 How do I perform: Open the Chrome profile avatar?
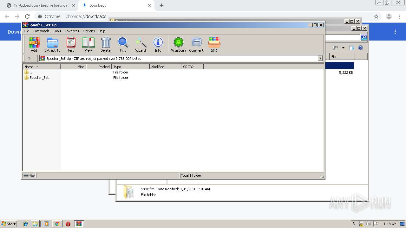[x=389, y=16]
